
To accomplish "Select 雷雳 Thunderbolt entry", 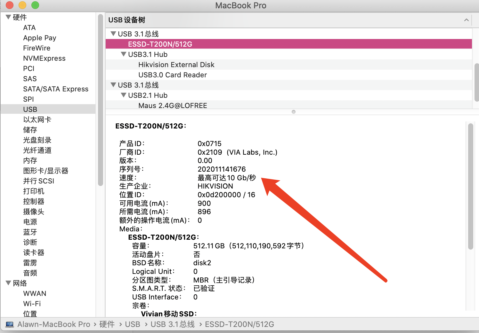I will pos(30,263).
